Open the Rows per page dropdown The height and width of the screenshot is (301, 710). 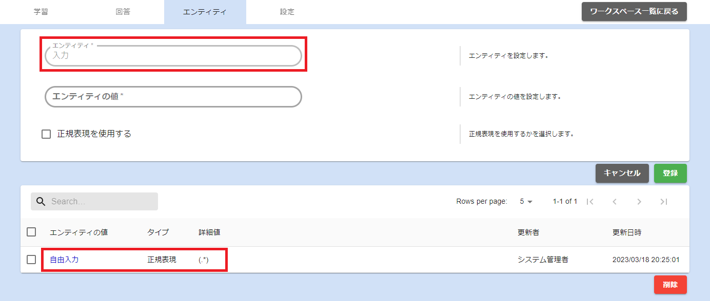coord(526,202)
